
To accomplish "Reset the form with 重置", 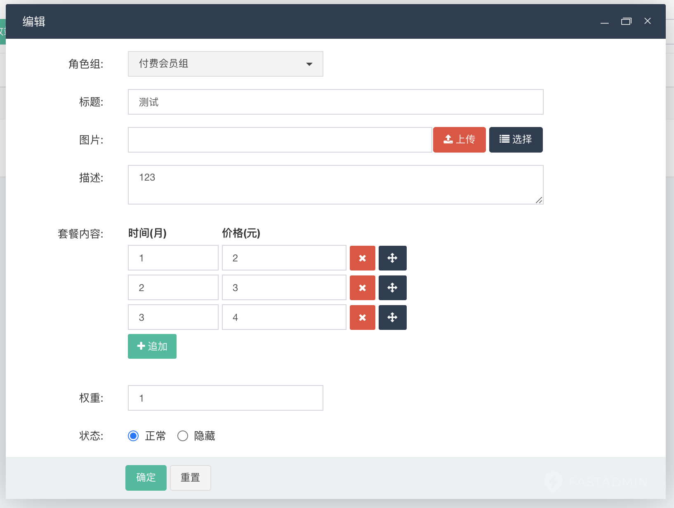I will [x=191, y=478].
